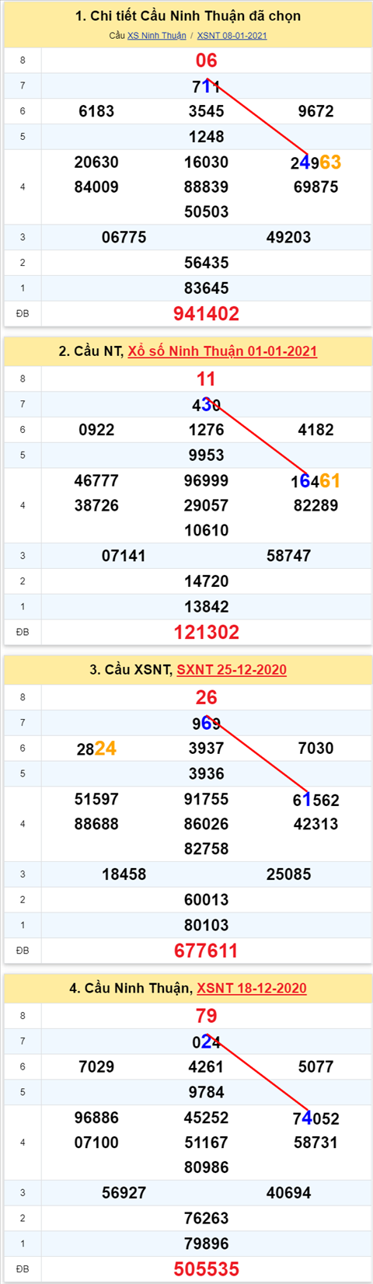The height and width of the screenshot is (1284, 373).
Task: Click the number 61562
Action: coord(316,800)
